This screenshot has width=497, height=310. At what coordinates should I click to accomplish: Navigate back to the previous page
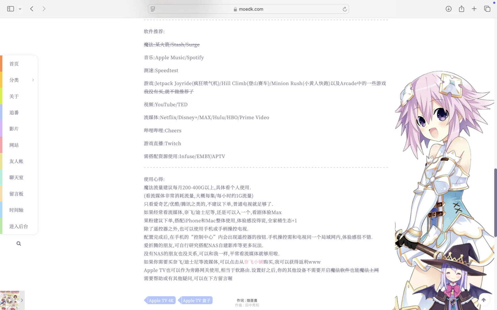click(x=32, y=9)
